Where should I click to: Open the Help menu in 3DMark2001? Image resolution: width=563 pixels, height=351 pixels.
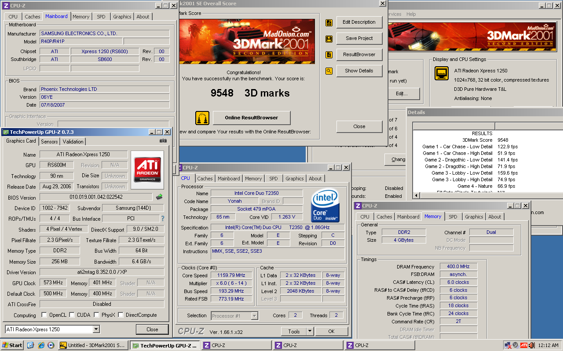coord(411,14)
